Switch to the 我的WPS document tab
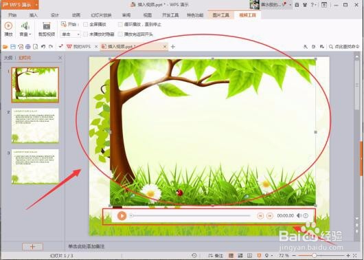Image resolution: width=364 pixels, height=260 pixels. pos(79,47)
